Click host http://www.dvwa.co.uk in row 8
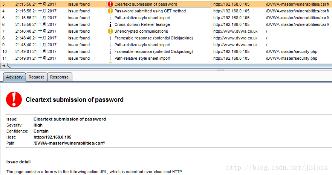Viewport: 332px width, 175px height. (x=236, y=38)
